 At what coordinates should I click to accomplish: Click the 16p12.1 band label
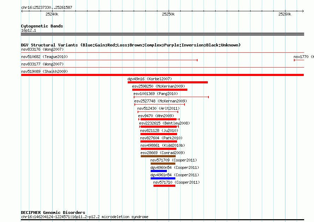[29, 30]
